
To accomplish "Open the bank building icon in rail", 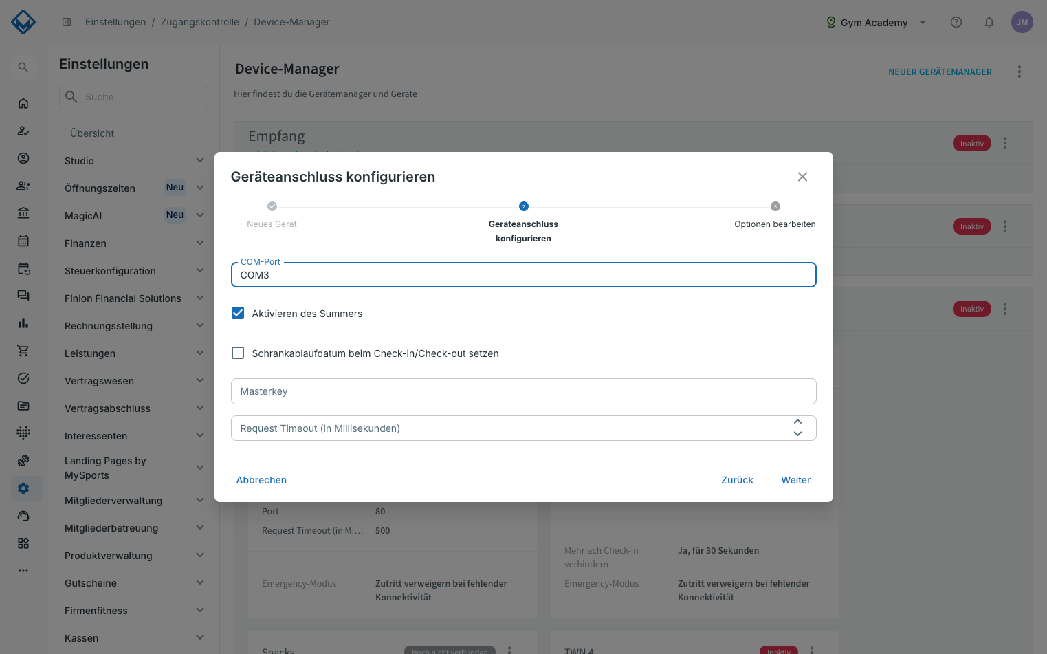I will click(23, 213).
